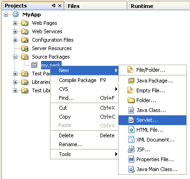
Task: Choose Compile Package from context menu
Action: pos(84,80)
